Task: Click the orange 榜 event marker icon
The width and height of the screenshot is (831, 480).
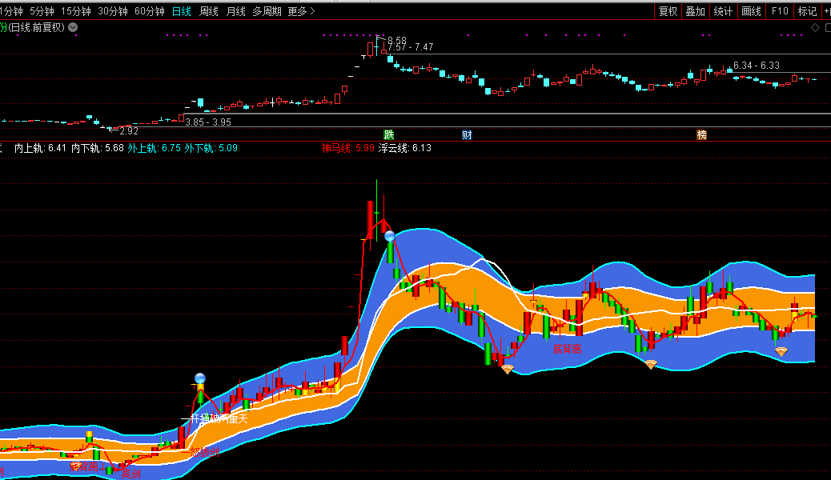Action: point(702,134)
